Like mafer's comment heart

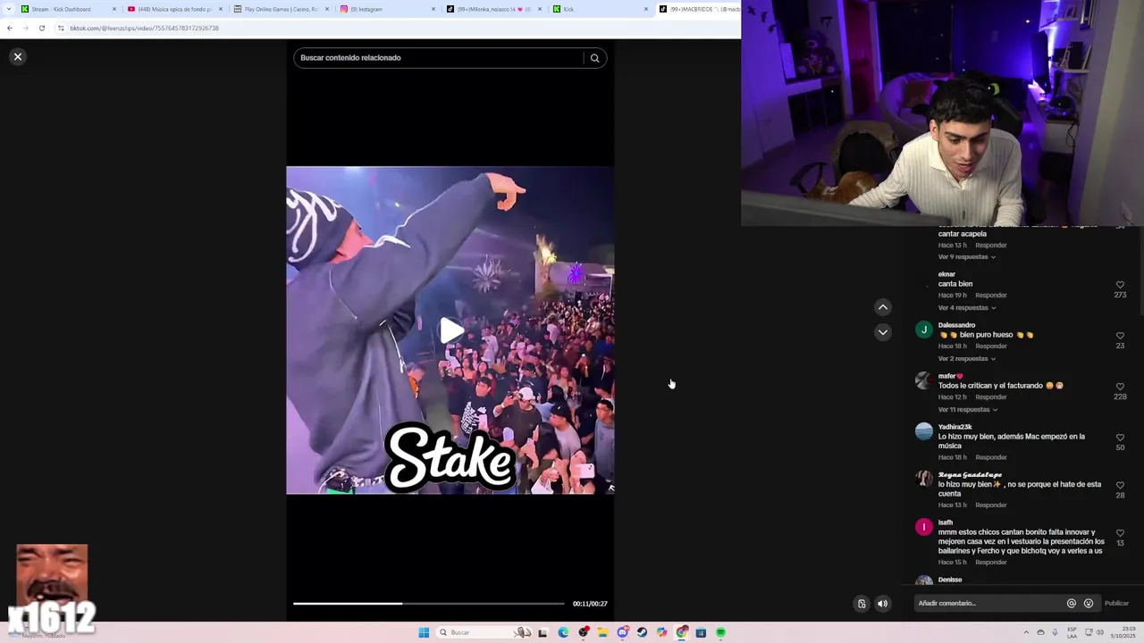point(1120,387)
